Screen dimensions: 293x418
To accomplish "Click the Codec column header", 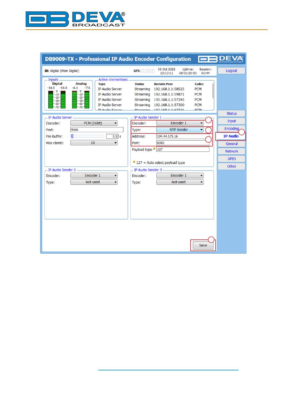I will click(199, 84).
